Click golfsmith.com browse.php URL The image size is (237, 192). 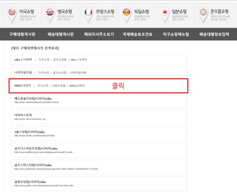[x=56, y=169]
